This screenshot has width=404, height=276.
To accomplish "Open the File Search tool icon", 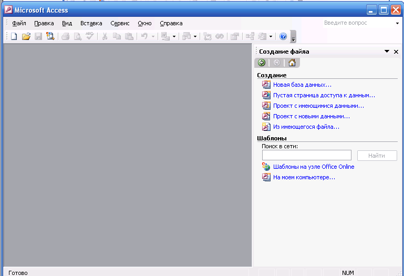I will point(50,36).
